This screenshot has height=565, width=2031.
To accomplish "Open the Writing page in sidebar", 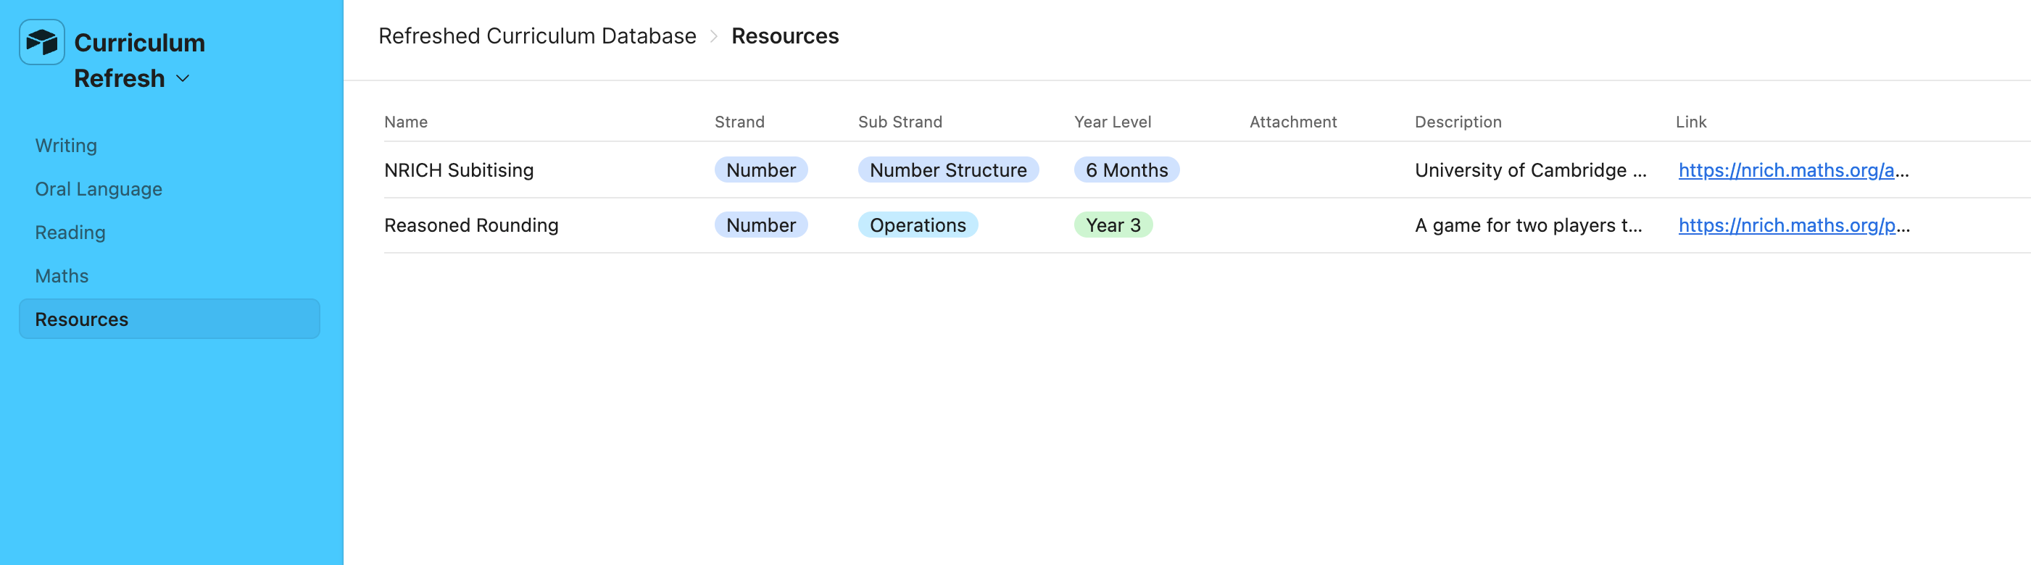I will coord(66,146).
